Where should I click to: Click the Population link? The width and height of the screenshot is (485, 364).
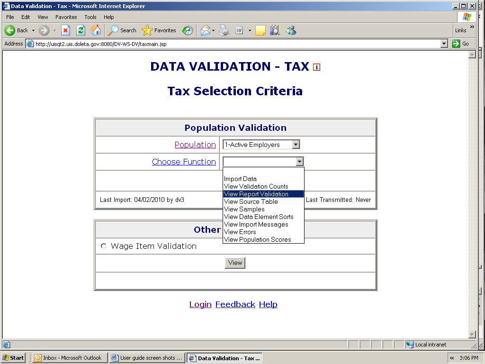(195, 145)
